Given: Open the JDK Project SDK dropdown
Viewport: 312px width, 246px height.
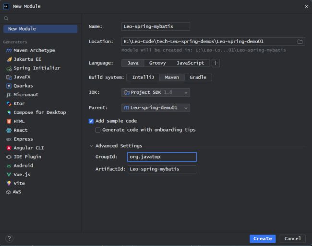Looking at the screenshot, I should 156,92.
